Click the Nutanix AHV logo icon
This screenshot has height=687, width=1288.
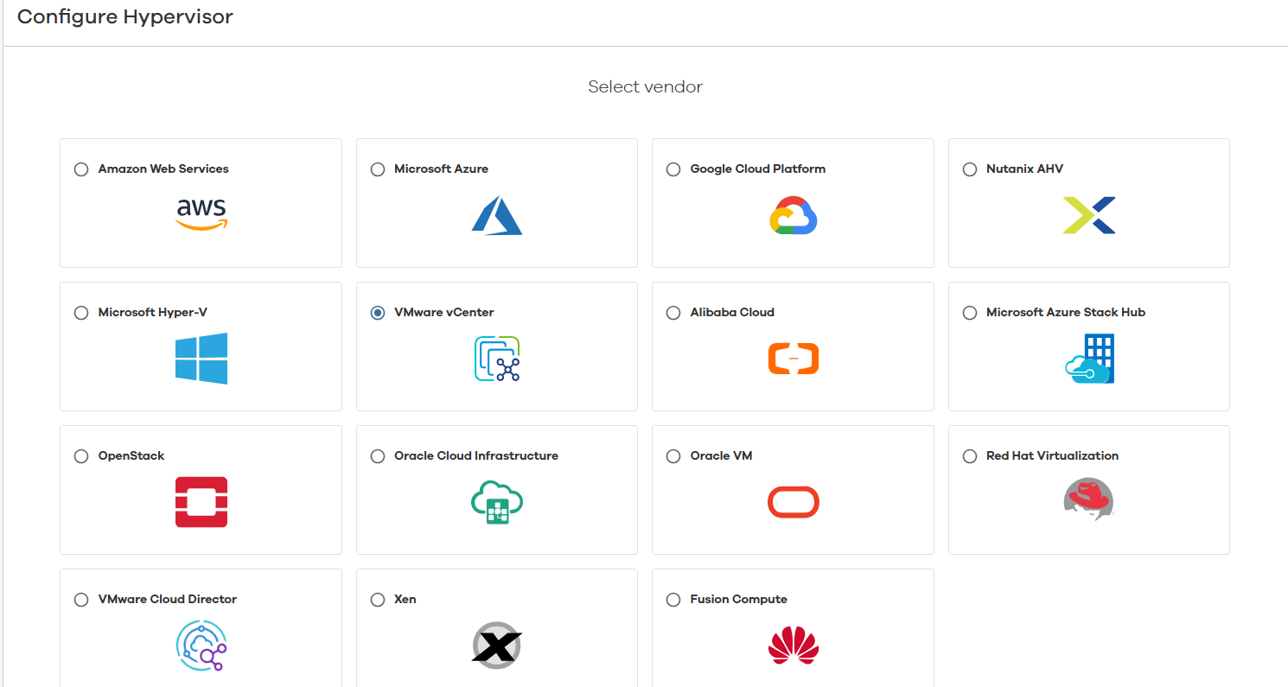pyautogui.click(x=1088, y=215)
